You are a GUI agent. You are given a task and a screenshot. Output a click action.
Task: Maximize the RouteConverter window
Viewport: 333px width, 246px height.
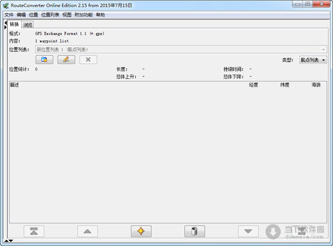click(307, 4)
